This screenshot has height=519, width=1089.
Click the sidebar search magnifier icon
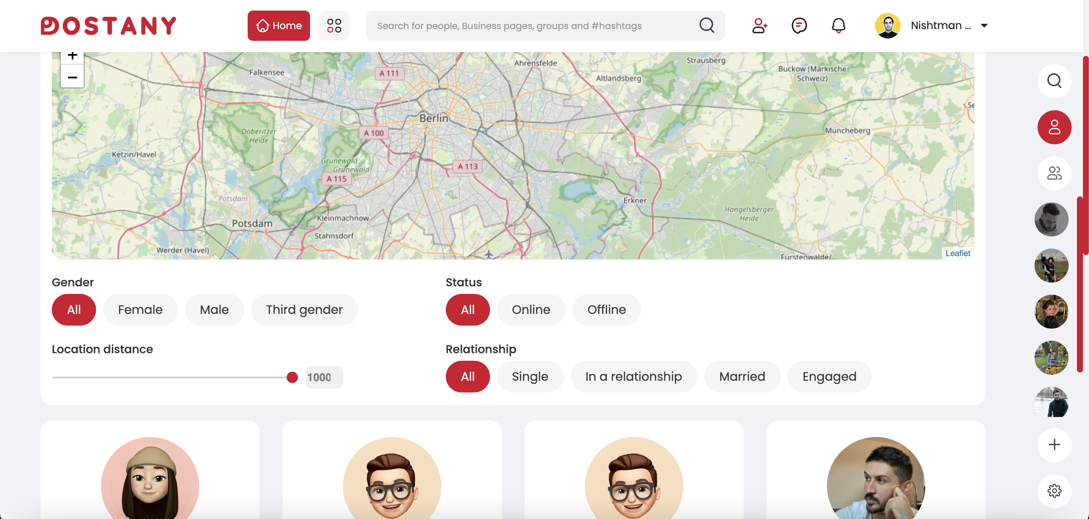tap(1054, 81)
